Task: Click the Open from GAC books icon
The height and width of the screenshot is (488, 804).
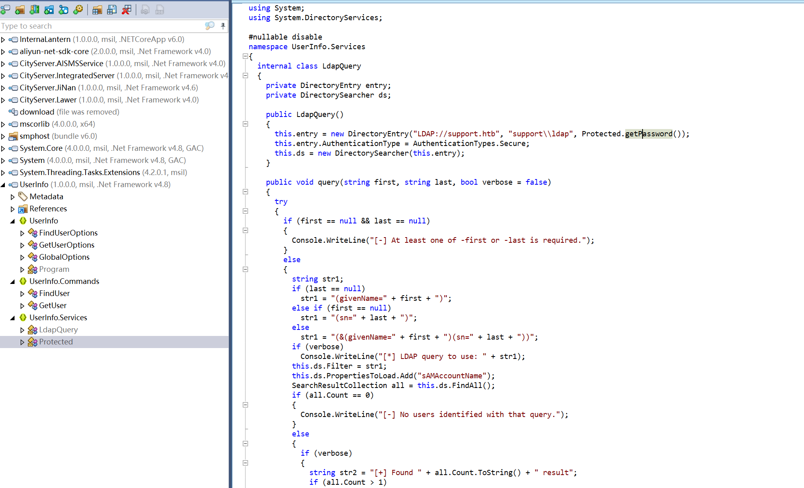Action: [x=34, y=10]
